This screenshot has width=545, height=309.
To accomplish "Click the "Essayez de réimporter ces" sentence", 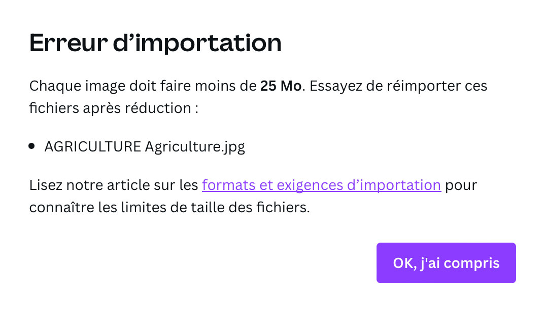I will (398, 86).
